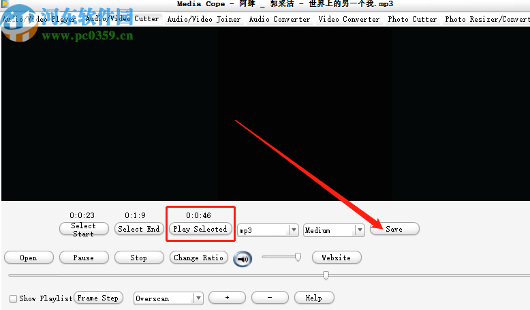The image size is (530, 310).
Task: Click the Play Selected button
Action: click(x=200, y=229)
